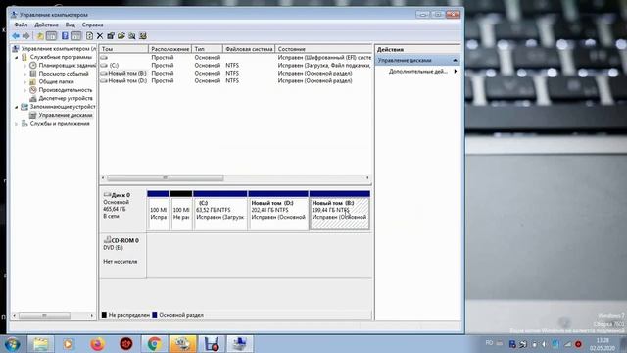627x353 pixels.
Task: Open the Действие menu
Action: [x=46, y=25]
